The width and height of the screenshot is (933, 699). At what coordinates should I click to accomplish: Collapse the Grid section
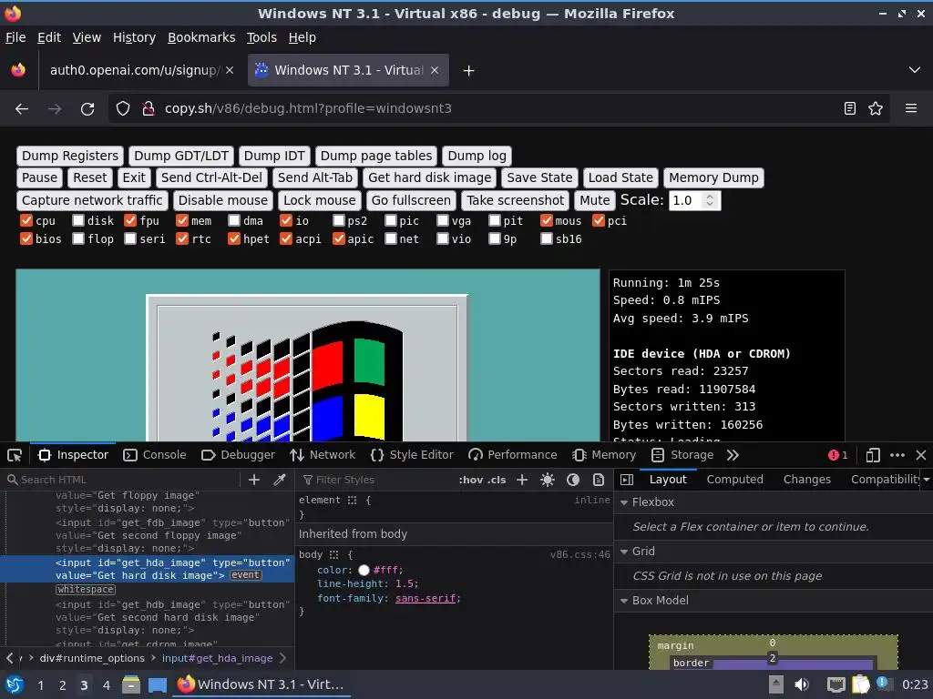(x=624, y=552)
